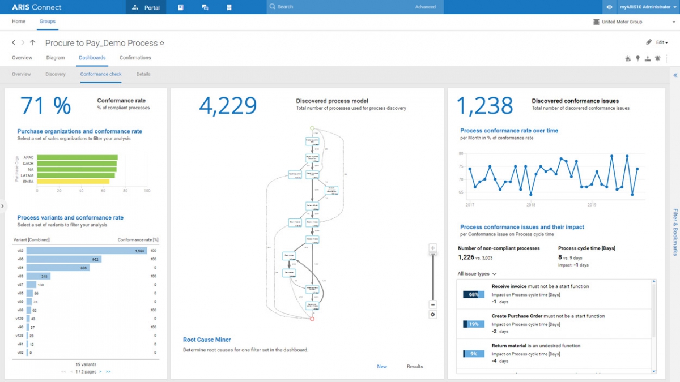
Task: Switch to the Discovery tab
Action: coord(55,74)
